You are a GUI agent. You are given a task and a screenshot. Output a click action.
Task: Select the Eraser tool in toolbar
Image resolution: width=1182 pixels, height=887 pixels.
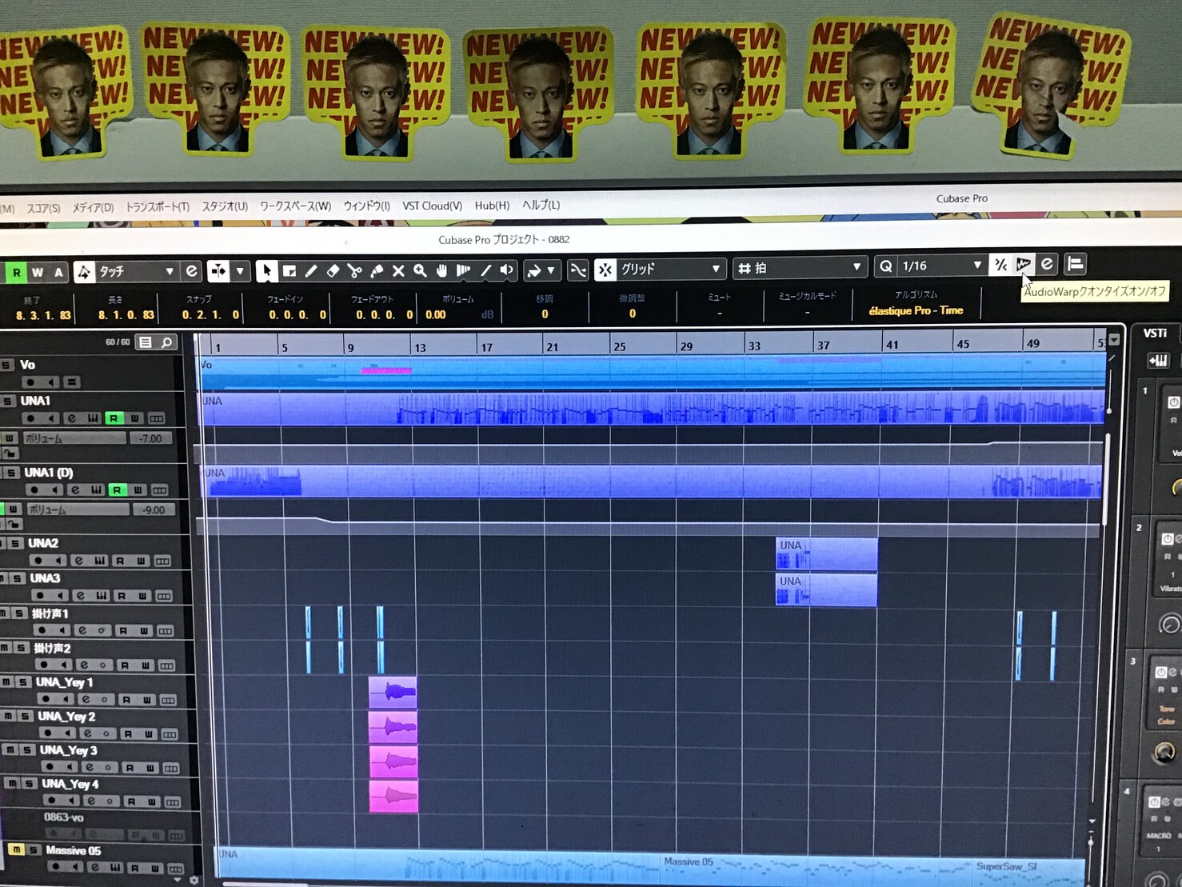click(333, 271)
